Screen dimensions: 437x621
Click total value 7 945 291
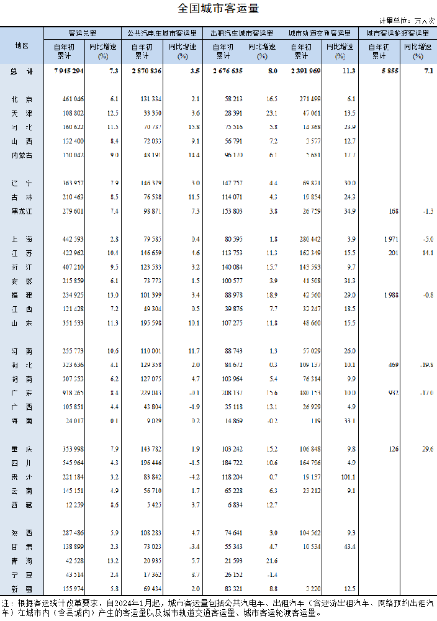(69, 71)
